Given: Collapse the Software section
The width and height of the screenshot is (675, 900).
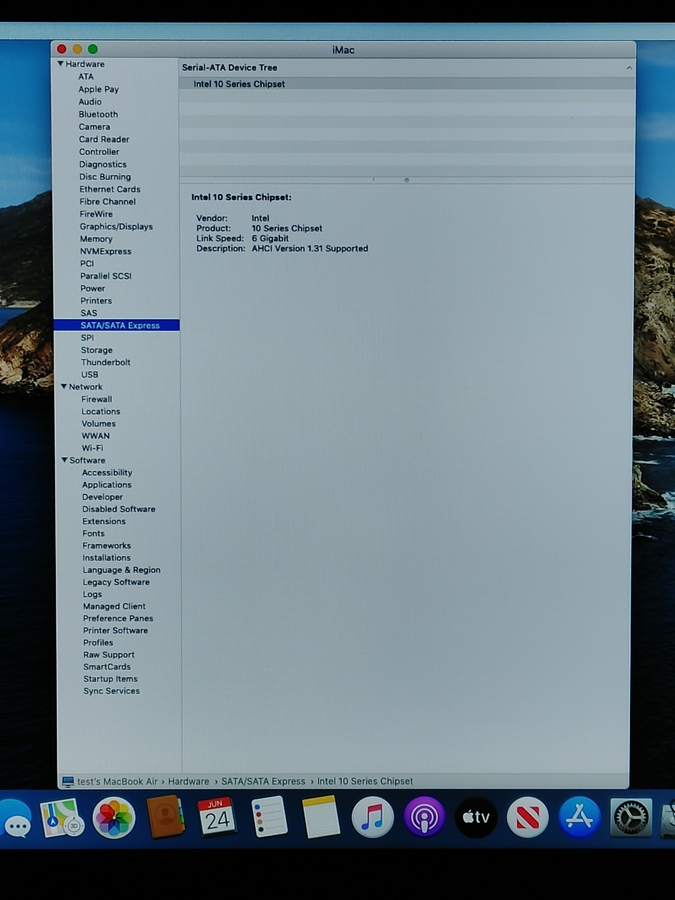Looking at the screenshot, I should click(x=64, y=460).
